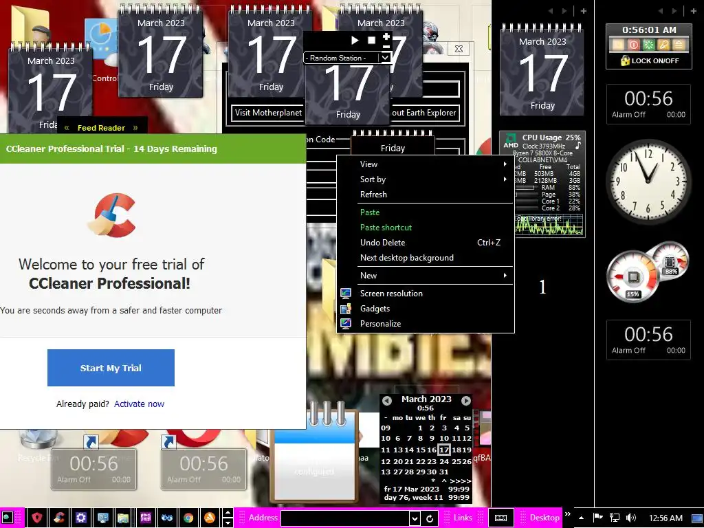
Task: Click the analog clock gadget
Action: [648, 181]
